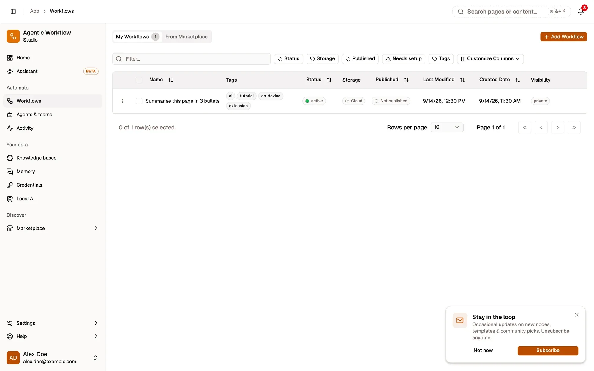Viewport: 594px width, 371px height.
Task: Click the Agentic Workflow Studio logo
Action: coord(13,36)
